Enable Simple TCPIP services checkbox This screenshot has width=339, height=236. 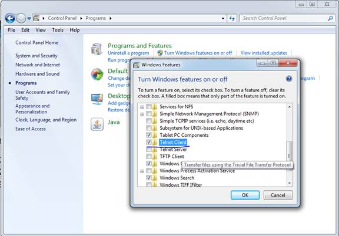149,121
